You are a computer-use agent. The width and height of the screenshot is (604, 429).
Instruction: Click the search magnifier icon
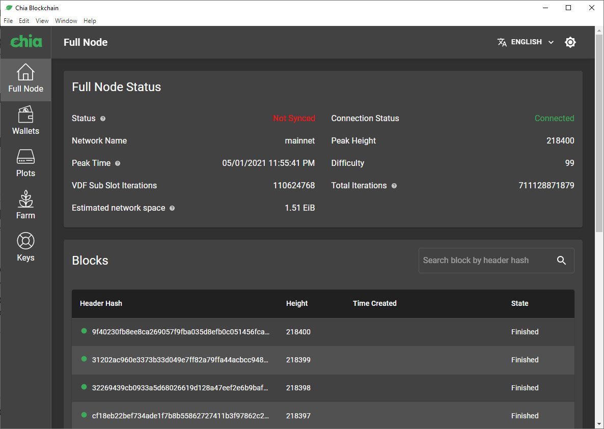[x=561, y=261]
